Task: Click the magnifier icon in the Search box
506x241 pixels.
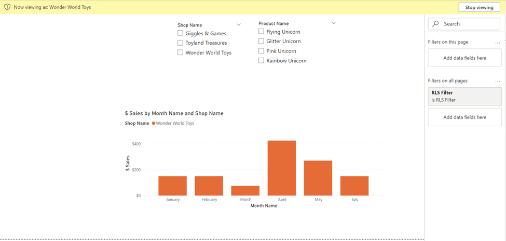Action: tap(436, 24)
